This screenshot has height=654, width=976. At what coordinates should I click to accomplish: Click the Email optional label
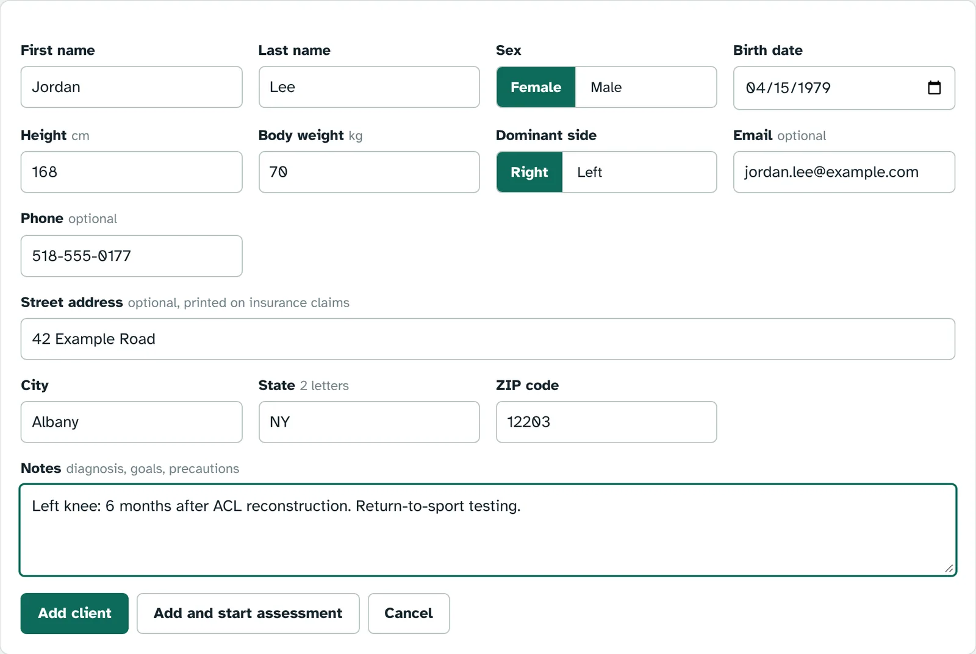[x=780, y=135]
